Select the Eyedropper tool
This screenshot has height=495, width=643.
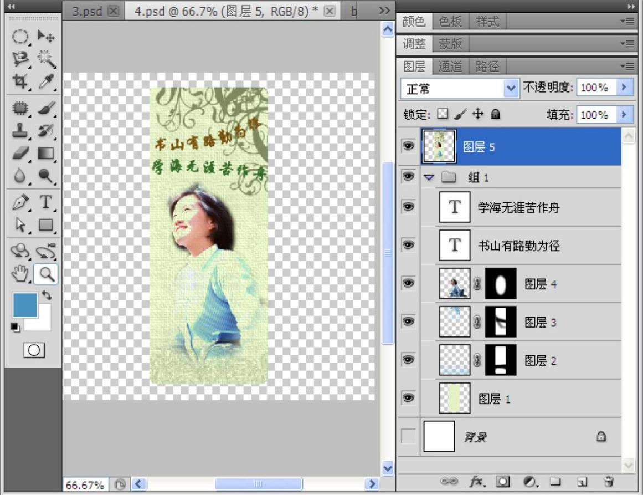[x=46, y=81]
